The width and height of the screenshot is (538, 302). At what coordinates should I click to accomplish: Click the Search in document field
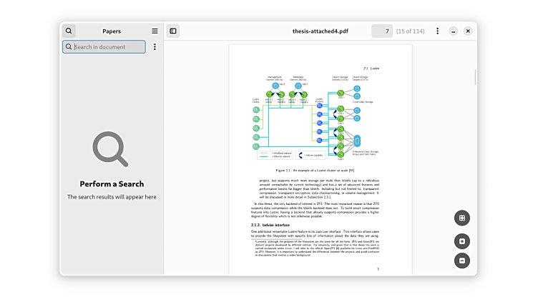pos(109,47)
